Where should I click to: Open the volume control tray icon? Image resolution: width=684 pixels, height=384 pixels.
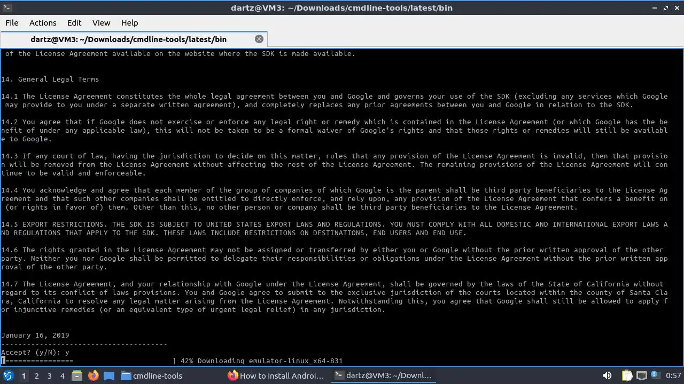point(607,375)
